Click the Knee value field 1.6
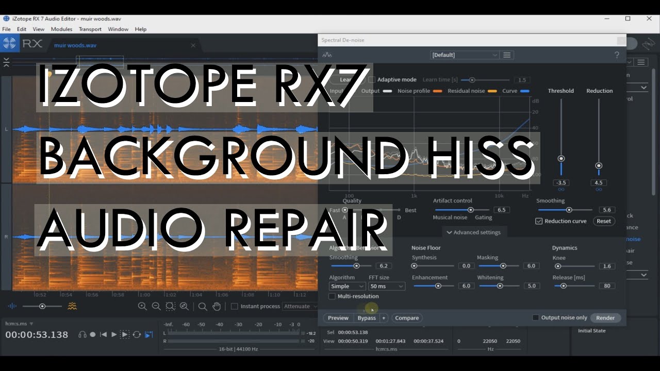The height and width of the screenshot is (371, 660). 607,266
